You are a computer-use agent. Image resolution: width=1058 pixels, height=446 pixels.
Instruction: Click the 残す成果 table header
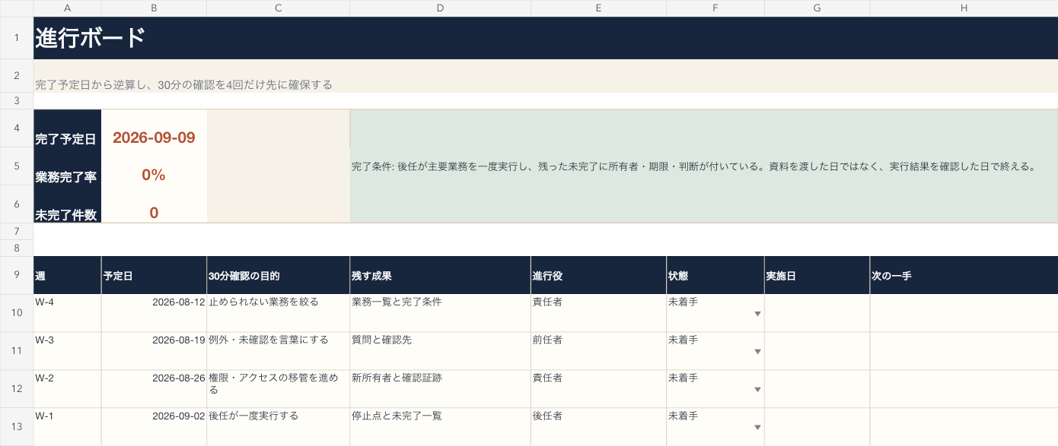[x=441, y=275]
